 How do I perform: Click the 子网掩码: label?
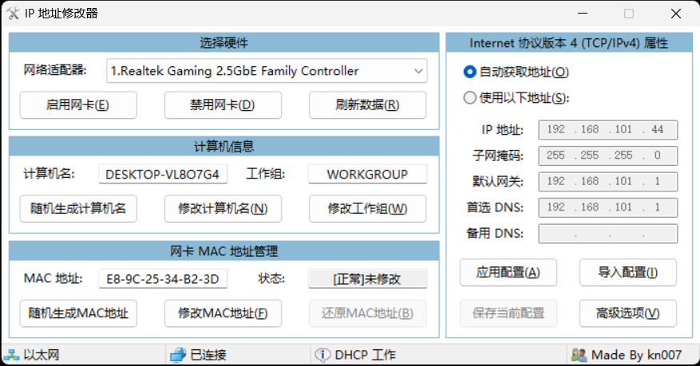coord(498,155)
